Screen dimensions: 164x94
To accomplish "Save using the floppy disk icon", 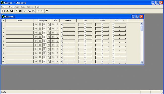I will pyautogui.click(x=11, y=11).
